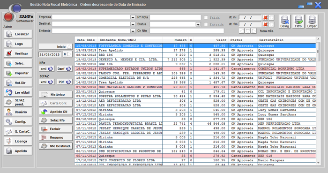Screen dimensions: 328x173
Task: Sort by Emitente Nome/CNPJ header
Action: [130, 40]
